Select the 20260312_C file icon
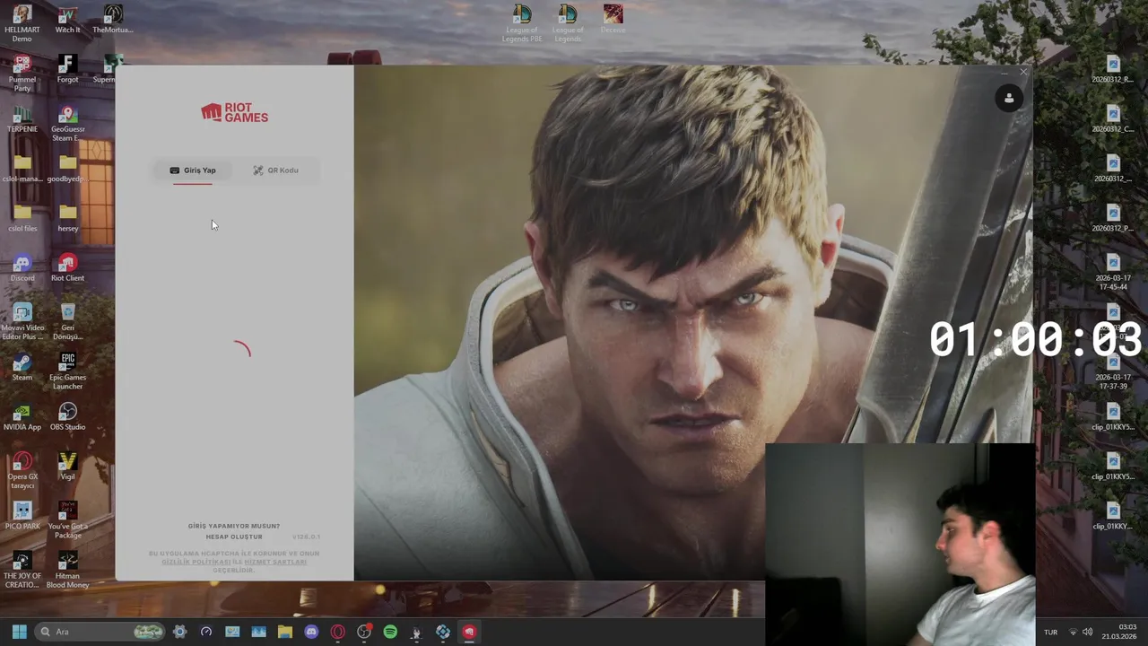 pos(1113,118)
